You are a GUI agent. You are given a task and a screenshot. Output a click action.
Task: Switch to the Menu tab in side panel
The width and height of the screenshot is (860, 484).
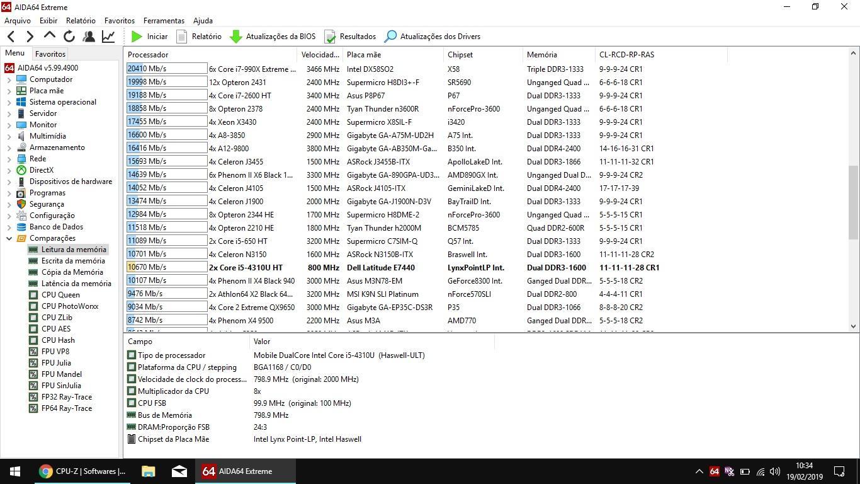(14, 54)
